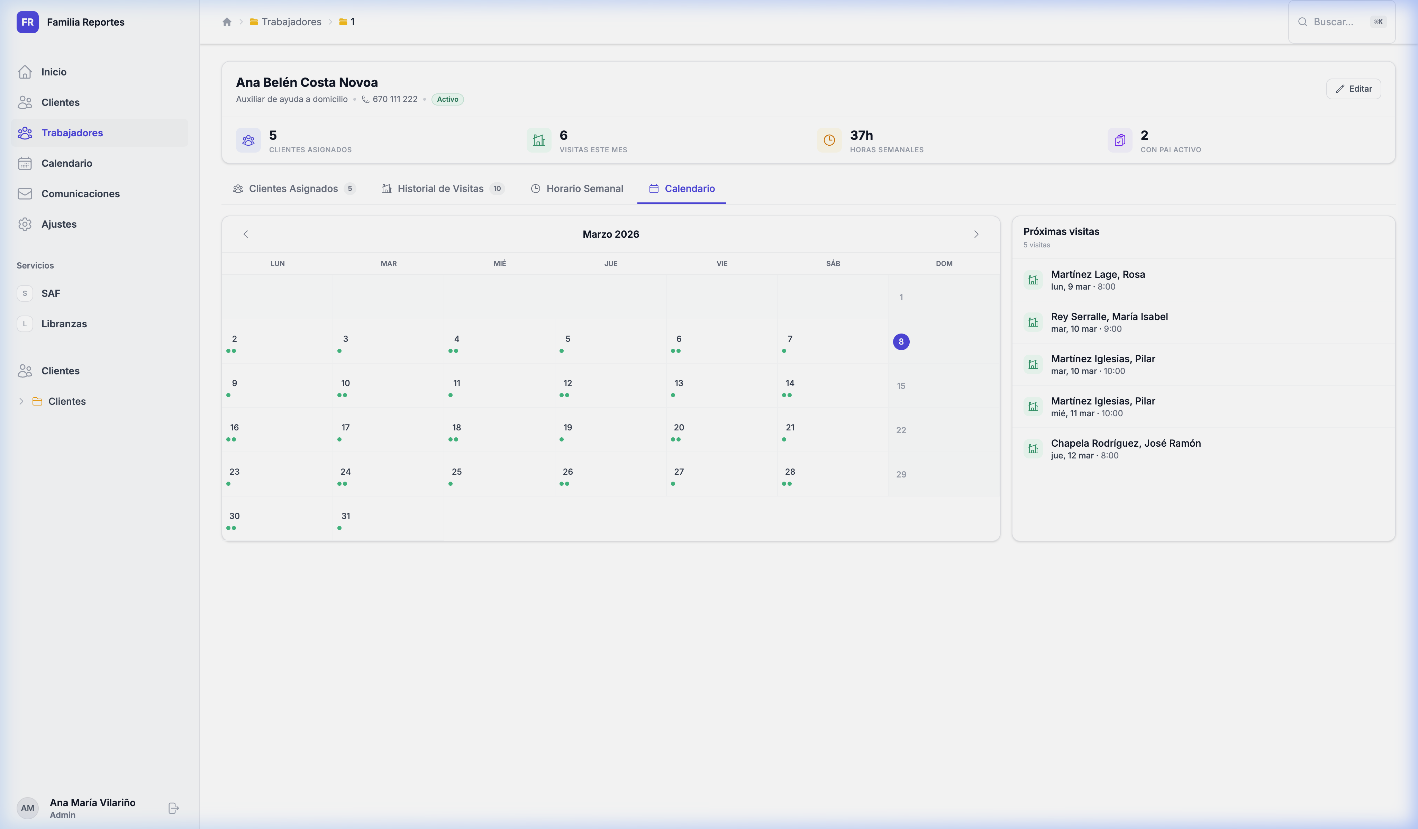1418x829 pixels.
Task: Expand the Clientes folder in the sidebar
Action: [21, 401]
